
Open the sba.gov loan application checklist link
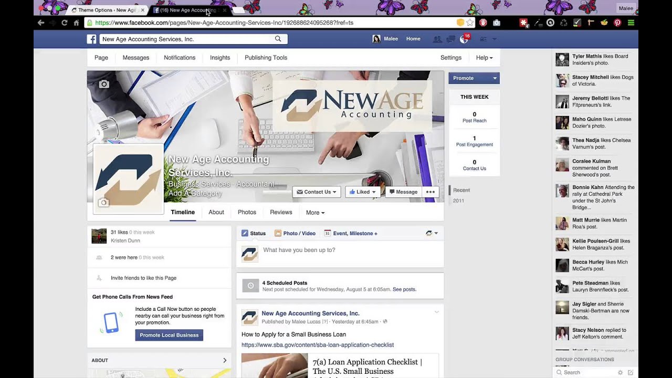coord(318,345)
